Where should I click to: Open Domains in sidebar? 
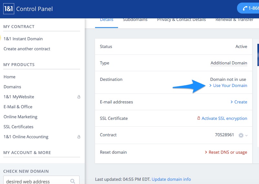coord(12,87)
